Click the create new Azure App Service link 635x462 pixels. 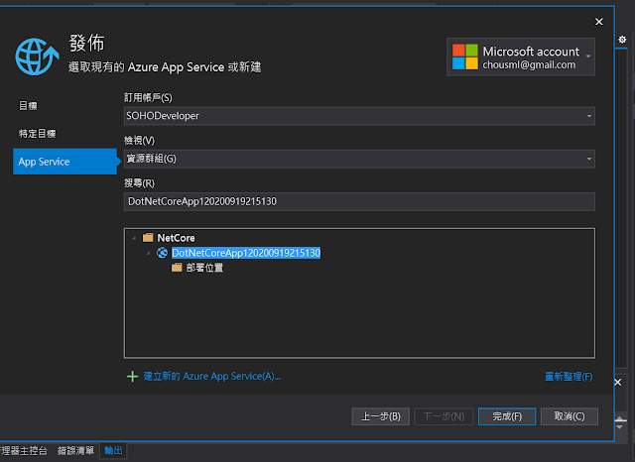(211, 376)
